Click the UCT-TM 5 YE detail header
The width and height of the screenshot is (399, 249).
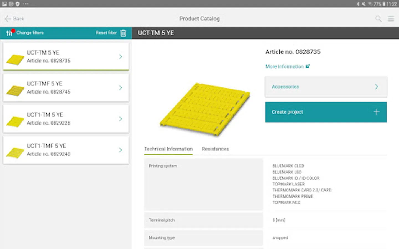[156, 33]
